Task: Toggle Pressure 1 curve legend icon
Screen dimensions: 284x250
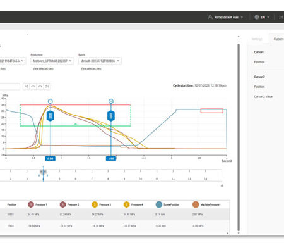Action: (x=31, y=204)
